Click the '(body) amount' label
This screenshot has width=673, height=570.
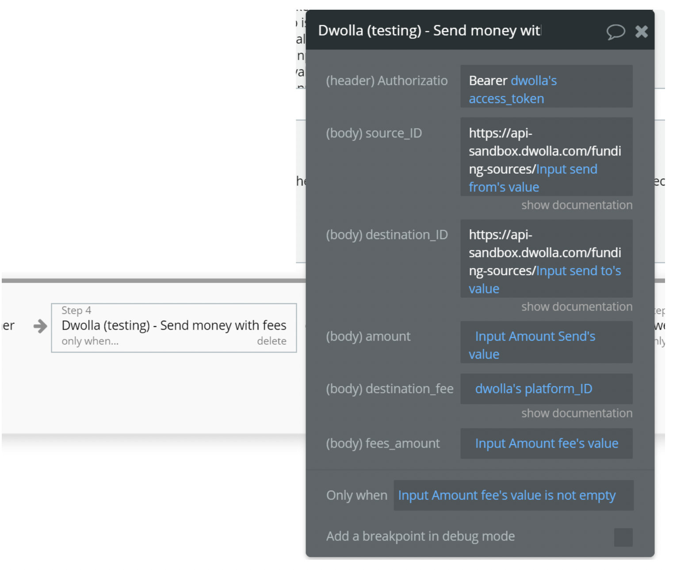368,336
